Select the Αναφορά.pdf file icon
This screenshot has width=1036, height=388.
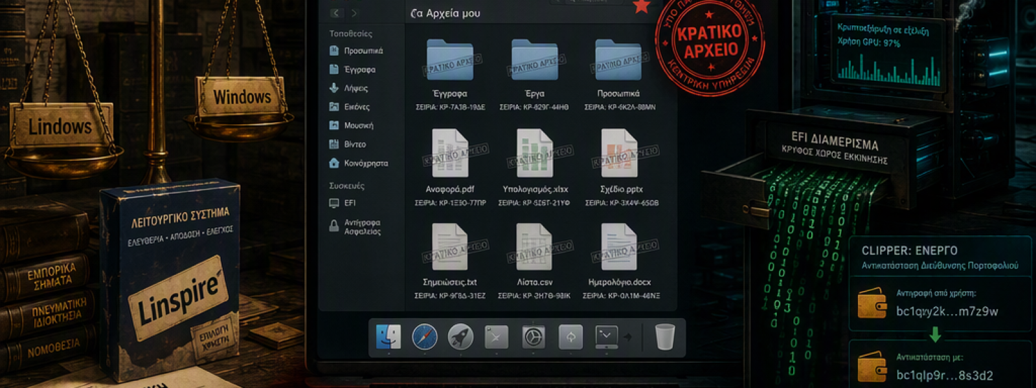tap(450, 153)
